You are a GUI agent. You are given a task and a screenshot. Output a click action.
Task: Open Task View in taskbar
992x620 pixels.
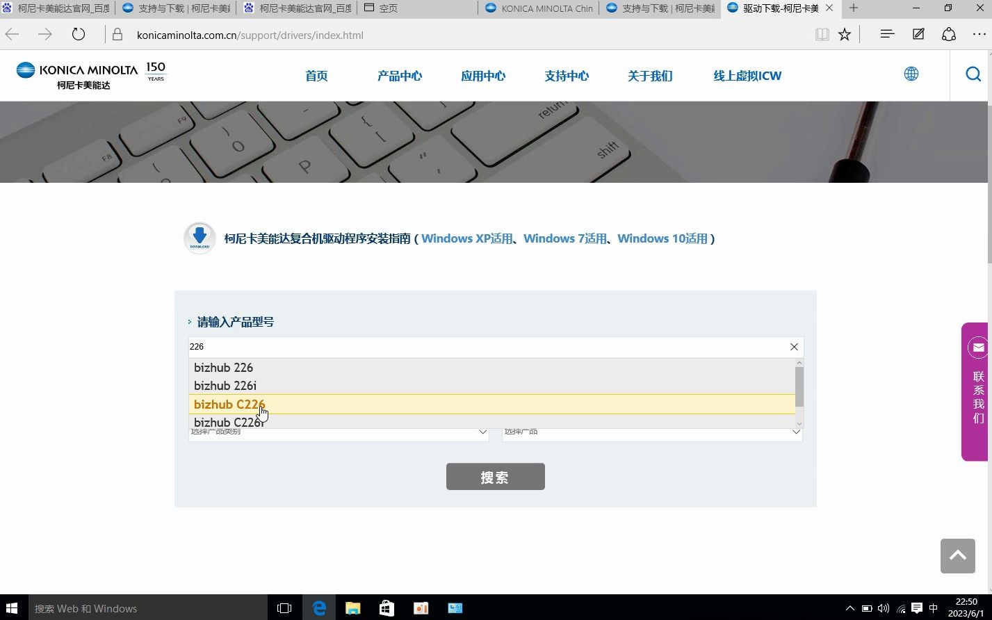coord(284,608)
